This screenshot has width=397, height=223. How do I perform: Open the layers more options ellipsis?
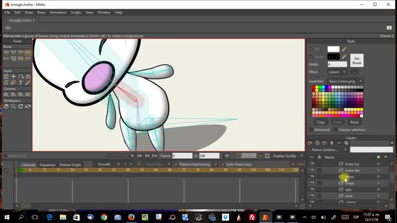pyautogui.click(x=339, y=143)
